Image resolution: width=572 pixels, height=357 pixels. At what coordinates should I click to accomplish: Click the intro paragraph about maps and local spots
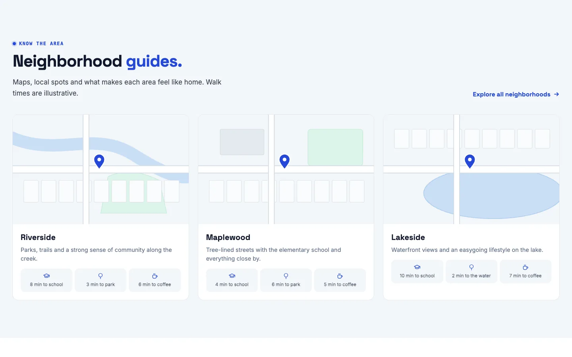tap(117, 88)
